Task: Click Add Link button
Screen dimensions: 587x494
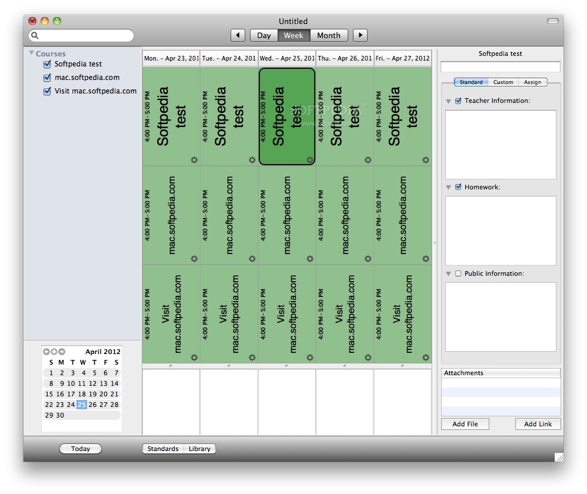Action: (538, 424)
